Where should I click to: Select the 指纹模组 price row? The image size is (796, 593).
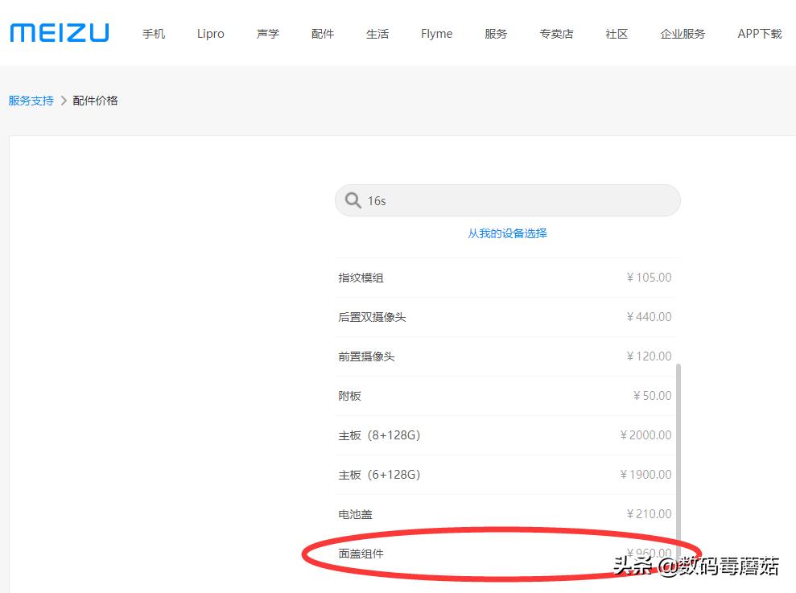pyautogui.click(x=507, y=277)
